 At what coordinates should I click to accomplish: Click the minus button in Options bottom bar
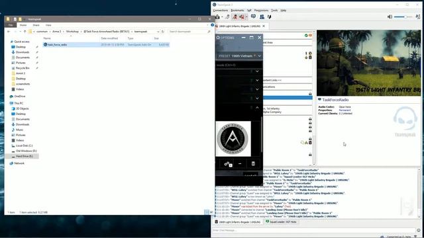pos(240,164)
